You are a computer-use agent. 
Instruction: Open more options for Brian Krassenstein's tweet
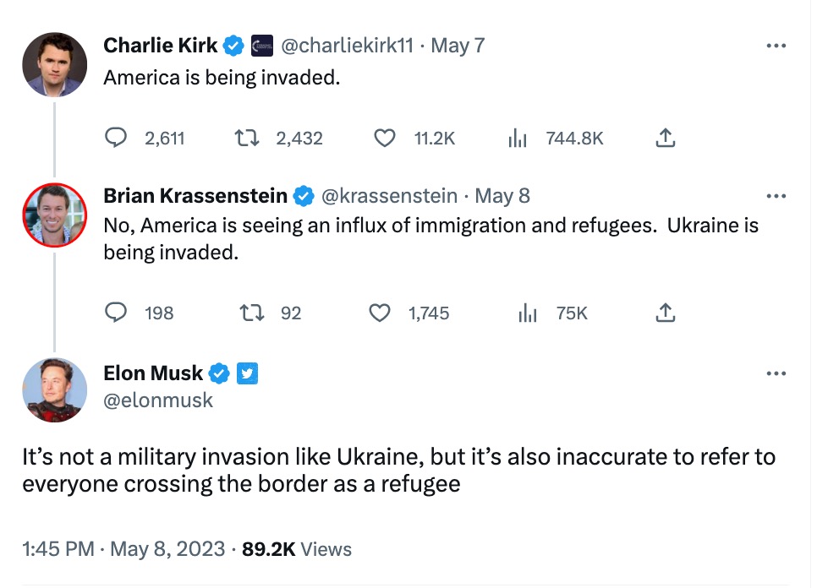click(776, 196)
